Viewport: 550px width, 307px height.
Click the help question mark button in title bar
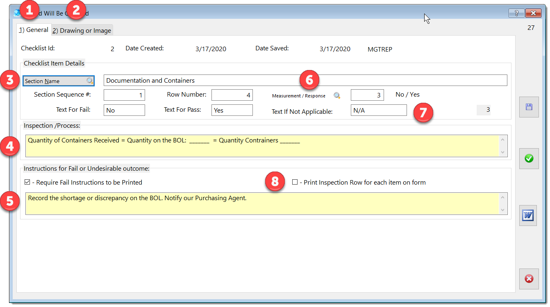tap(516, 13)
